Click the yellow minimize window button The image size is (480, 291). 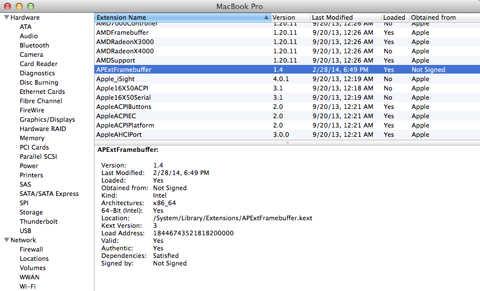(x=19, y=6)
